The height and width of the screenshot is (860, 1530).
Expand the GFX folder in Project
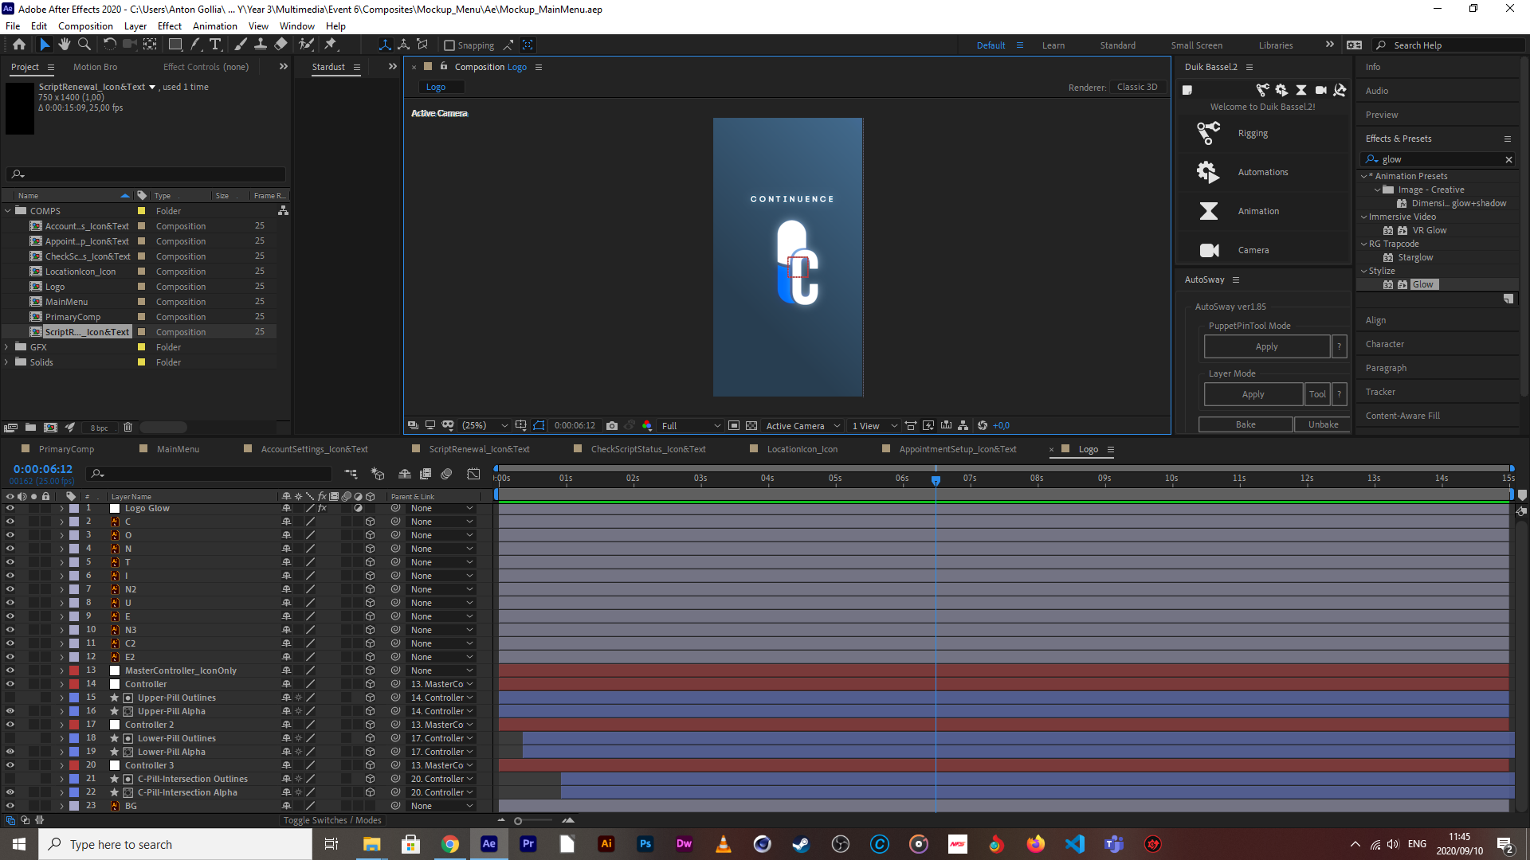tap(7, 347)
